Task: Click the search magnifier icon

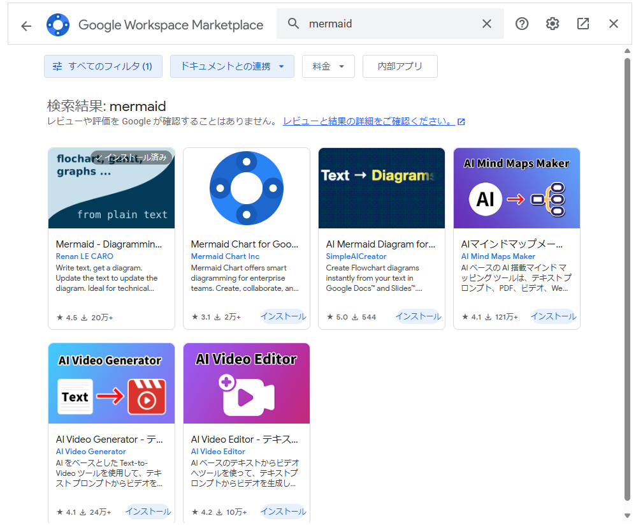Action: (293, 24)
